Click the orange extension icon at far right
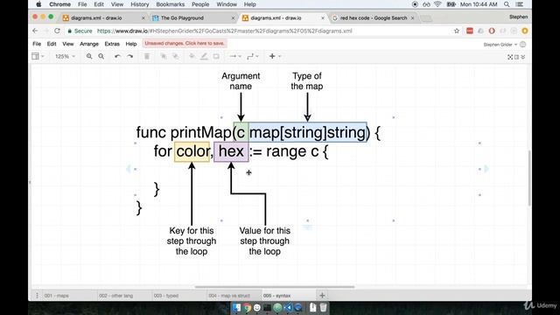The width and height of the screenshot is (560, 315). click(x=525, y=31)
